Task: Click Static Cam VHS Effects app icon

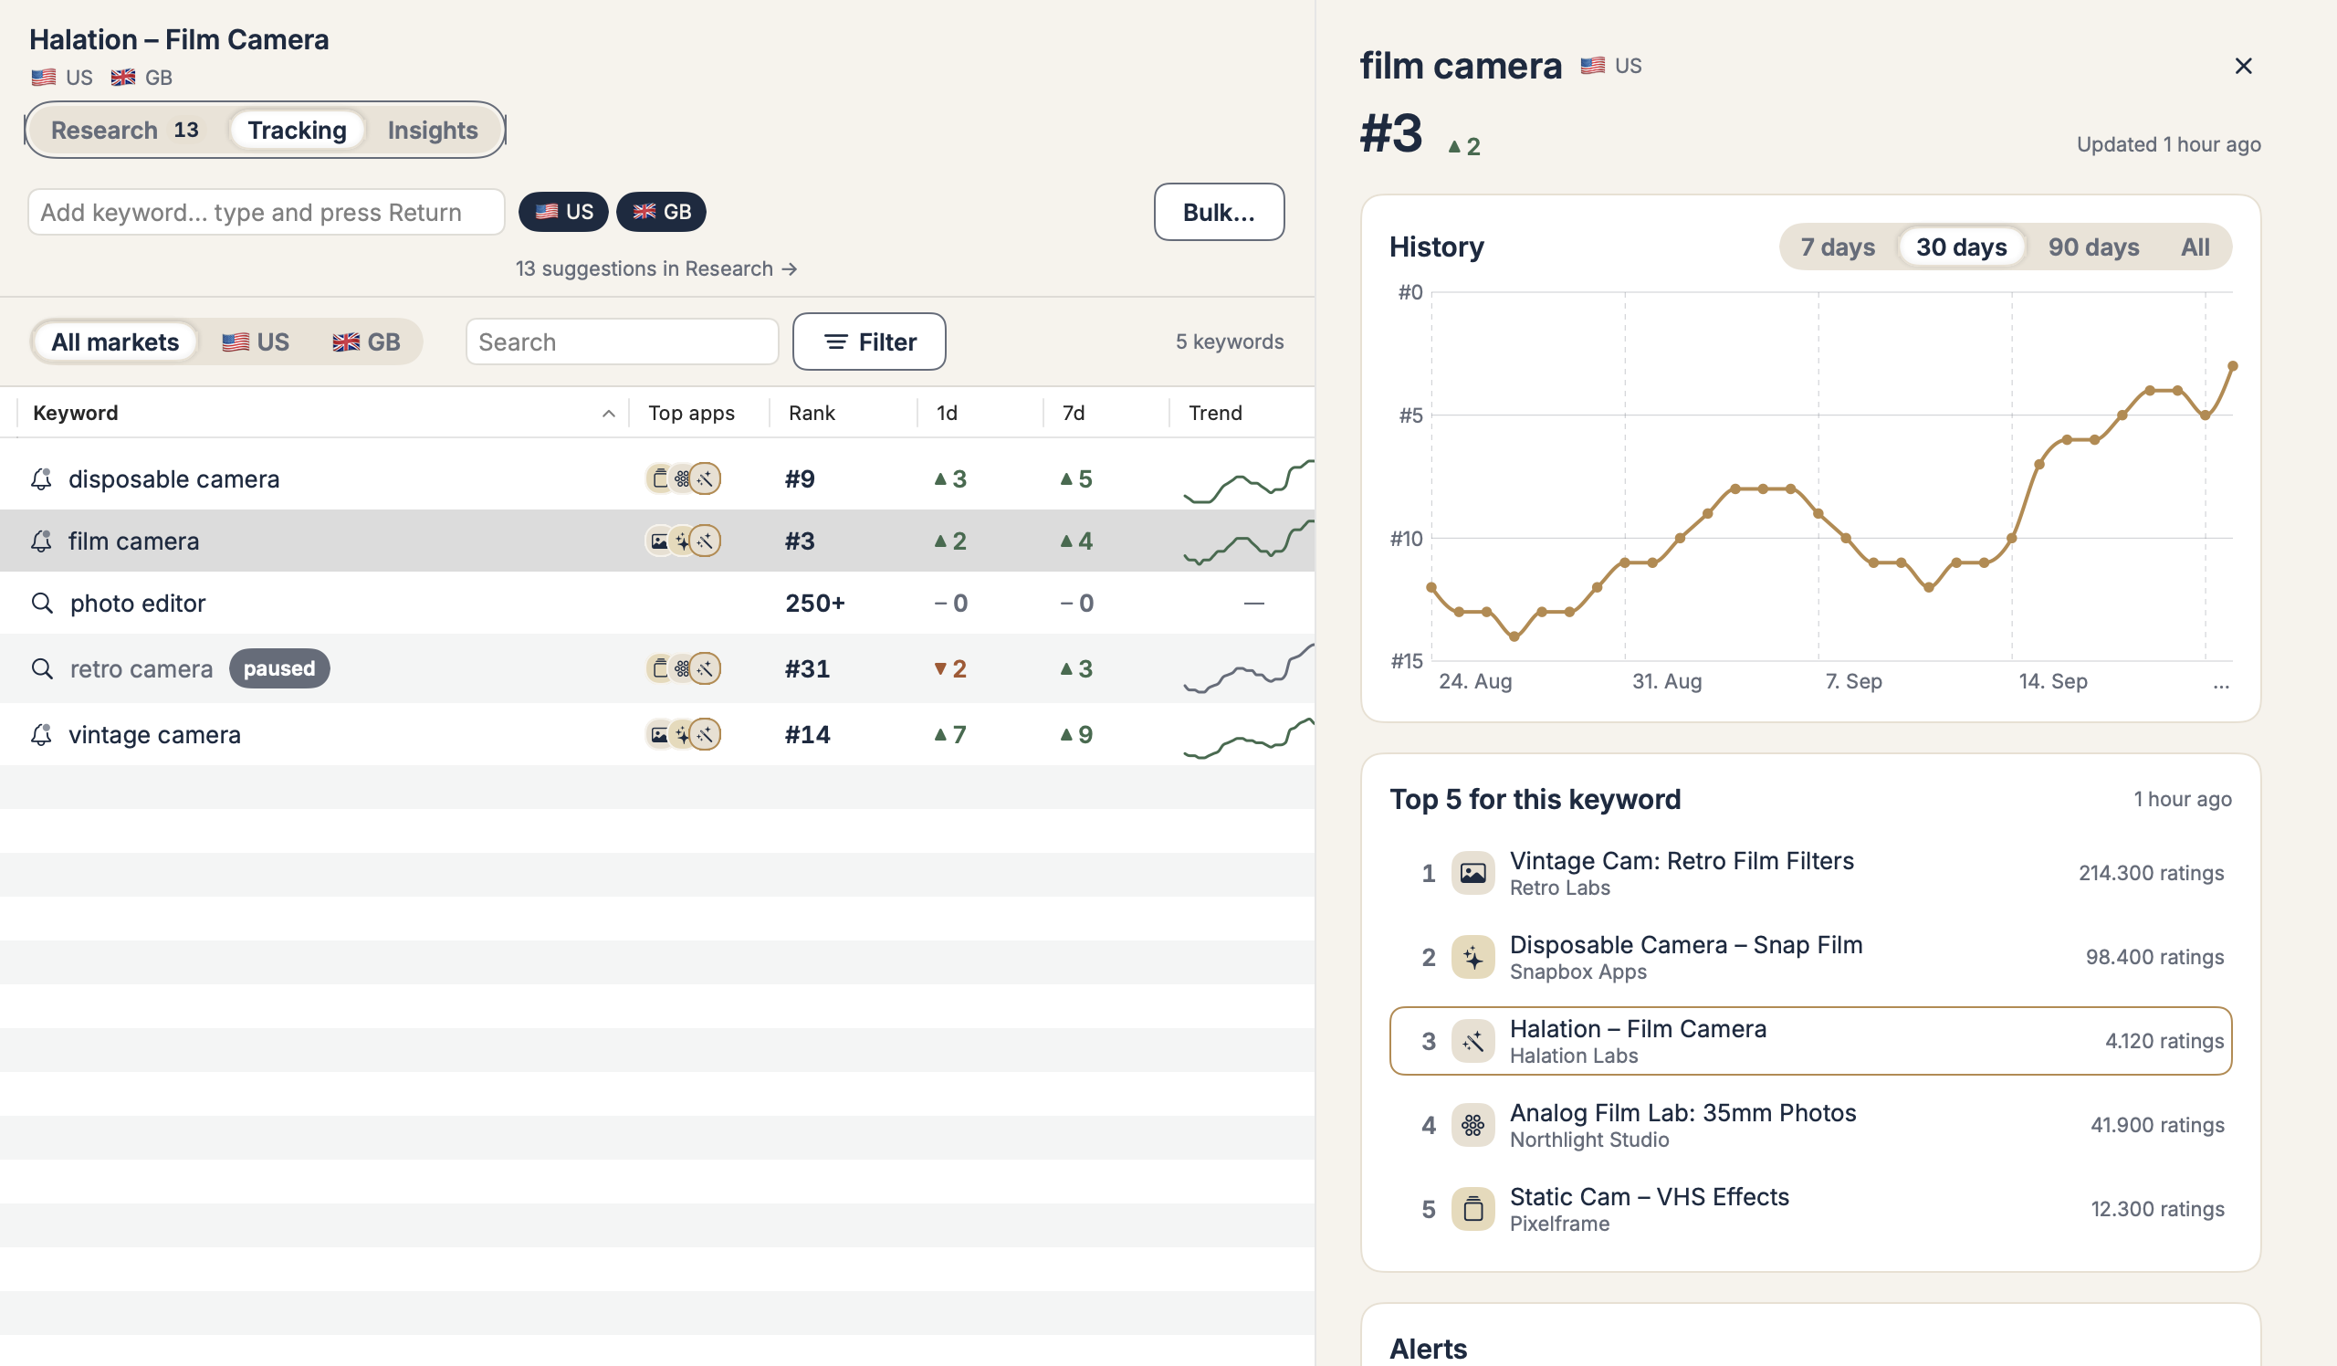Action: [1472, 1209]
